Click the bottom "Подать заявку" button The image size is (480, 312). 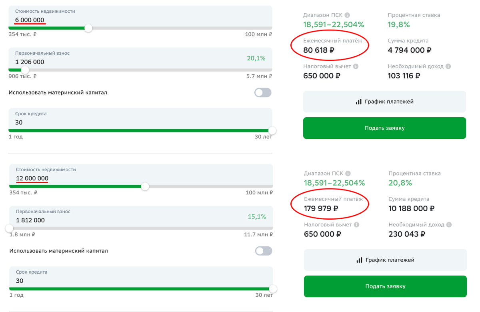pyautogui.click(x=385, y=286)
